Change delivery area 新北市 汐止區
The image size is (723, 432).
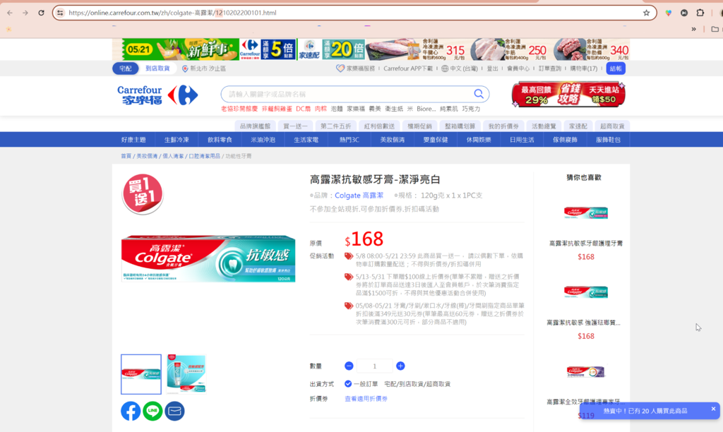203,68
